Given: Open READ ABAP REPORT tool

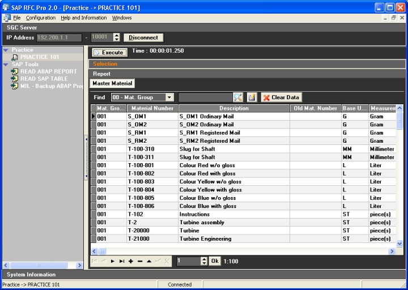Looking at the screenshot, I should pyautogui.click(x=48, y=71).
